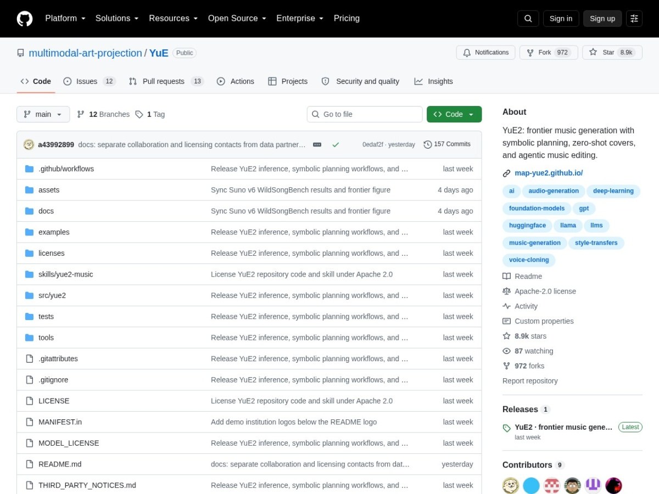Switch to the Actions tab
The width and height of the screenshot is (659, 494).
click(236, 81)
